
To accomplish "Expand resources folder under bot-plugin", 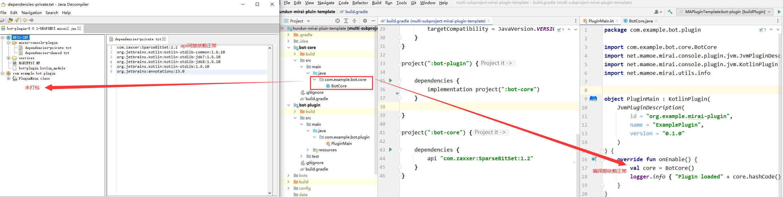I will pos(308,150).
